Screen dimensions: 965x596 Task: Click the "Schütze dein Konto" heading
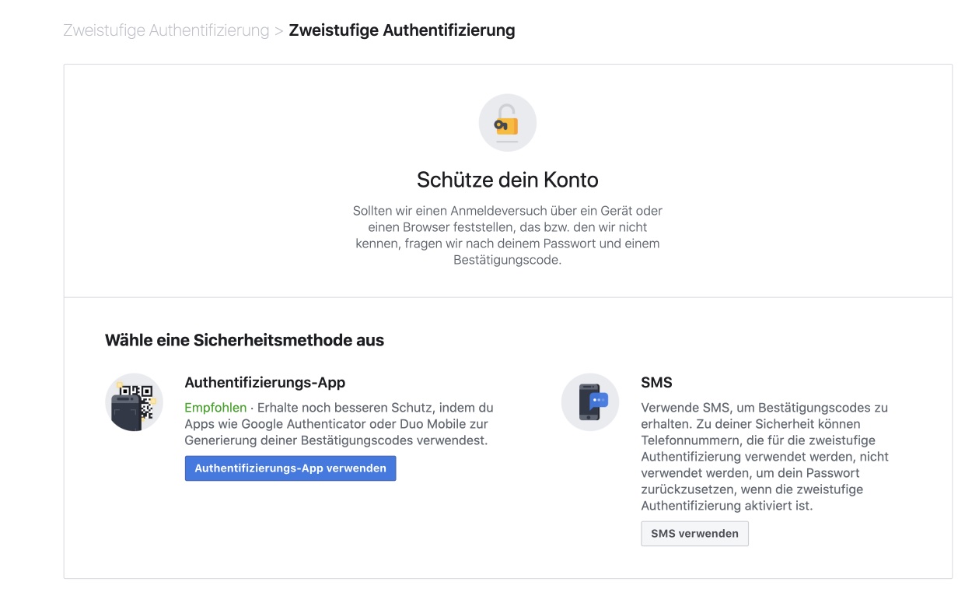507,180
